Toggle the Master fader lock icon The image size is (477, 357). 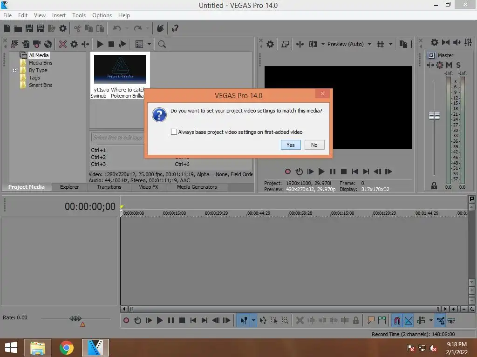click(434, 185)
